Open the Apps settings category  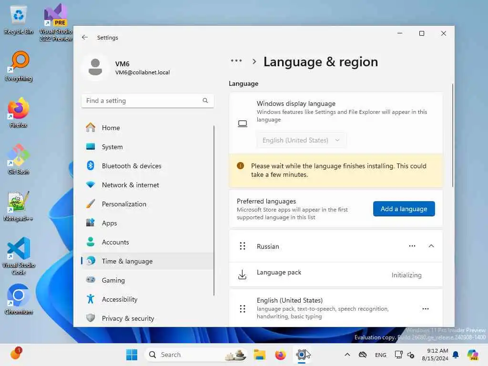[147, 223]
